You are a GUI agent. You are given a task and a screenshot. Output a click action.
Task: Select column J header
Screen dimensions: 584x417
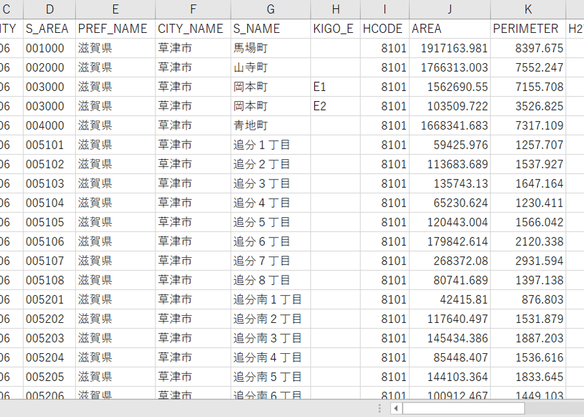(x=450, y=9)
